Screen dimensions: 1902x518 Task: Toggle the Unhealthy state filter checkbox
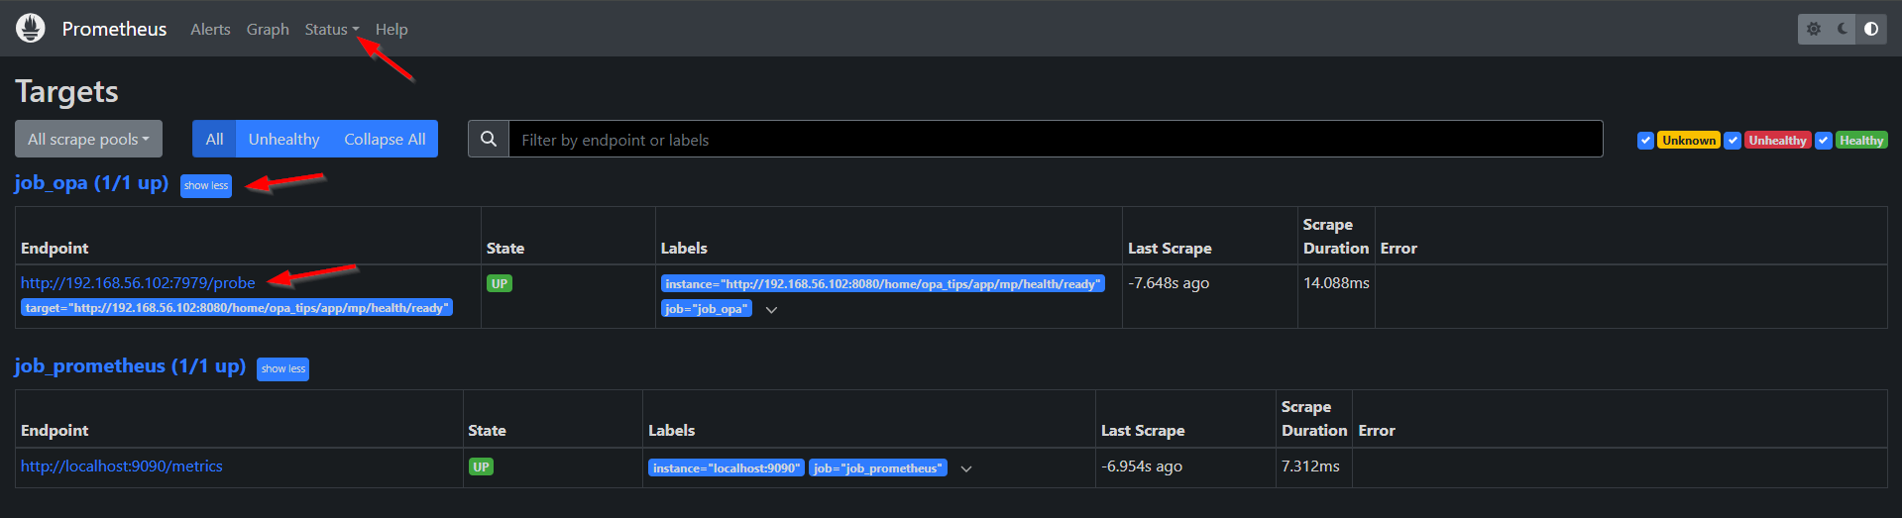click(x=1733, y=141)
